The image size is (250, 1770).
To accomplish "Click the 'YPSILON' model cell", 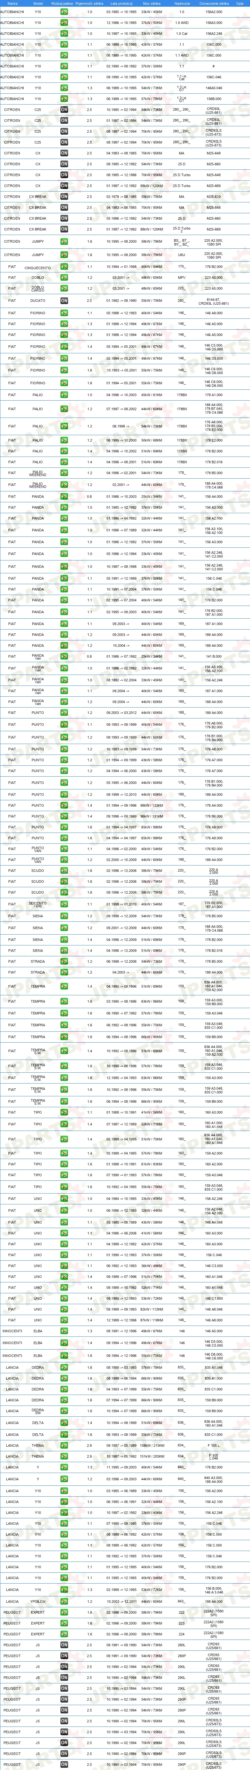I will pyautogui.click(x=38, y=1601).
